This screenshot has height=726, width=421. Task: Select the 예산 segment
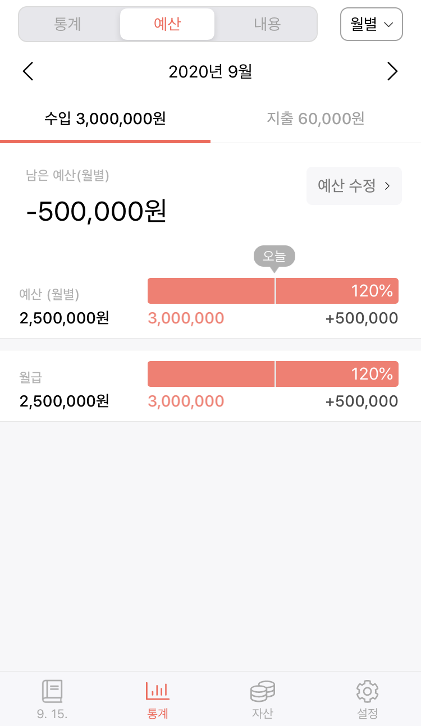click(167, 24)
